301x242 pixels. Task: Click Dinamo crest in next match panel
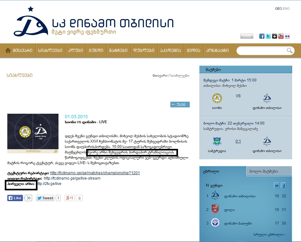click(x=267, y=98)
